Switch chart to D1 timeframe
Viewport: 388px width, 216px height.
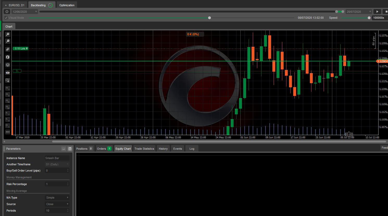(8, 126)
